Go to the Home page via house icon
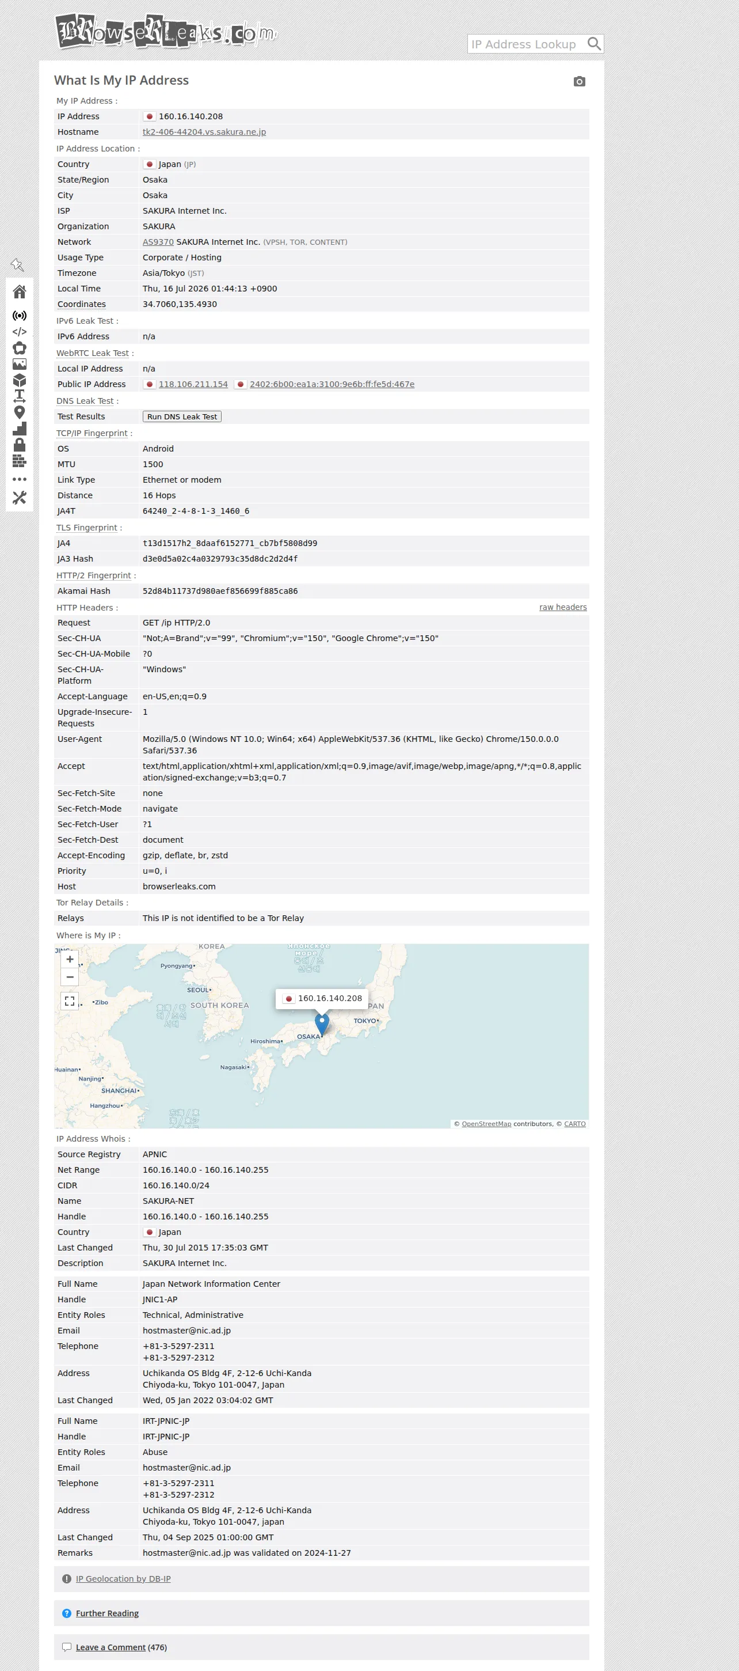This screenshot has height=1671, width=739. pos(20,292)
